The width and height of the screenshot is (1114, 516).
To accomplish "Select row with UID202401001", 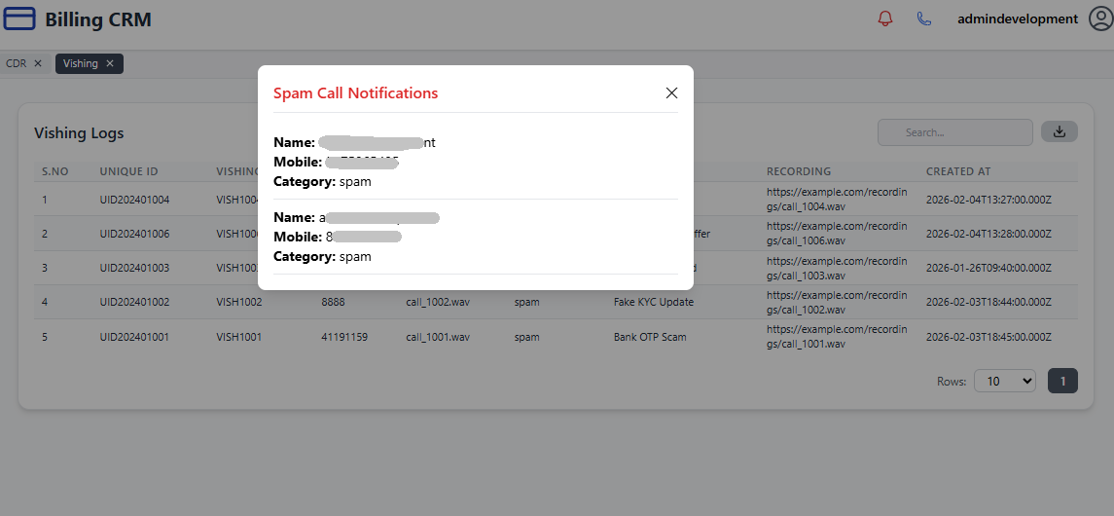I will click(x=134, y=337).
